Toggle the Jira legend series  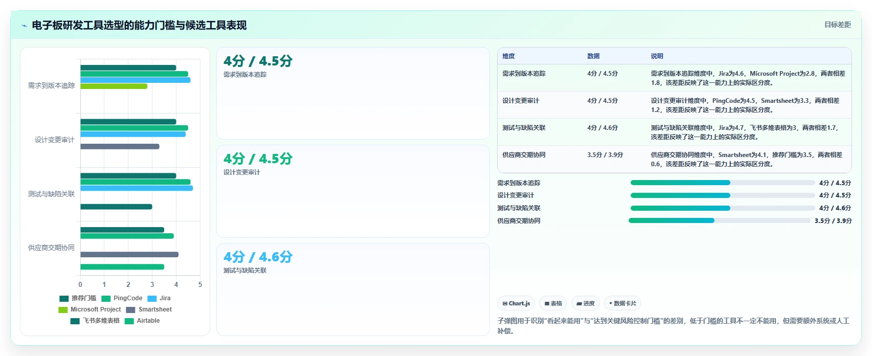pos(159,298)
